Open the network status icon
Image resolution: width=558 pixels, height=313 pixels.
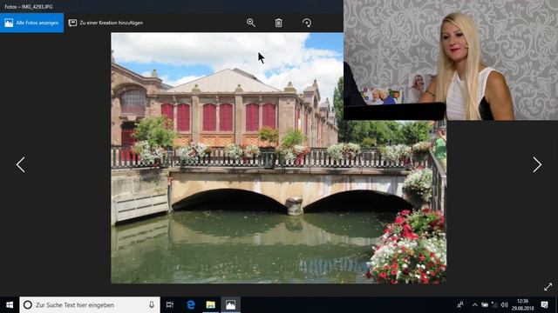click(494, 305)
